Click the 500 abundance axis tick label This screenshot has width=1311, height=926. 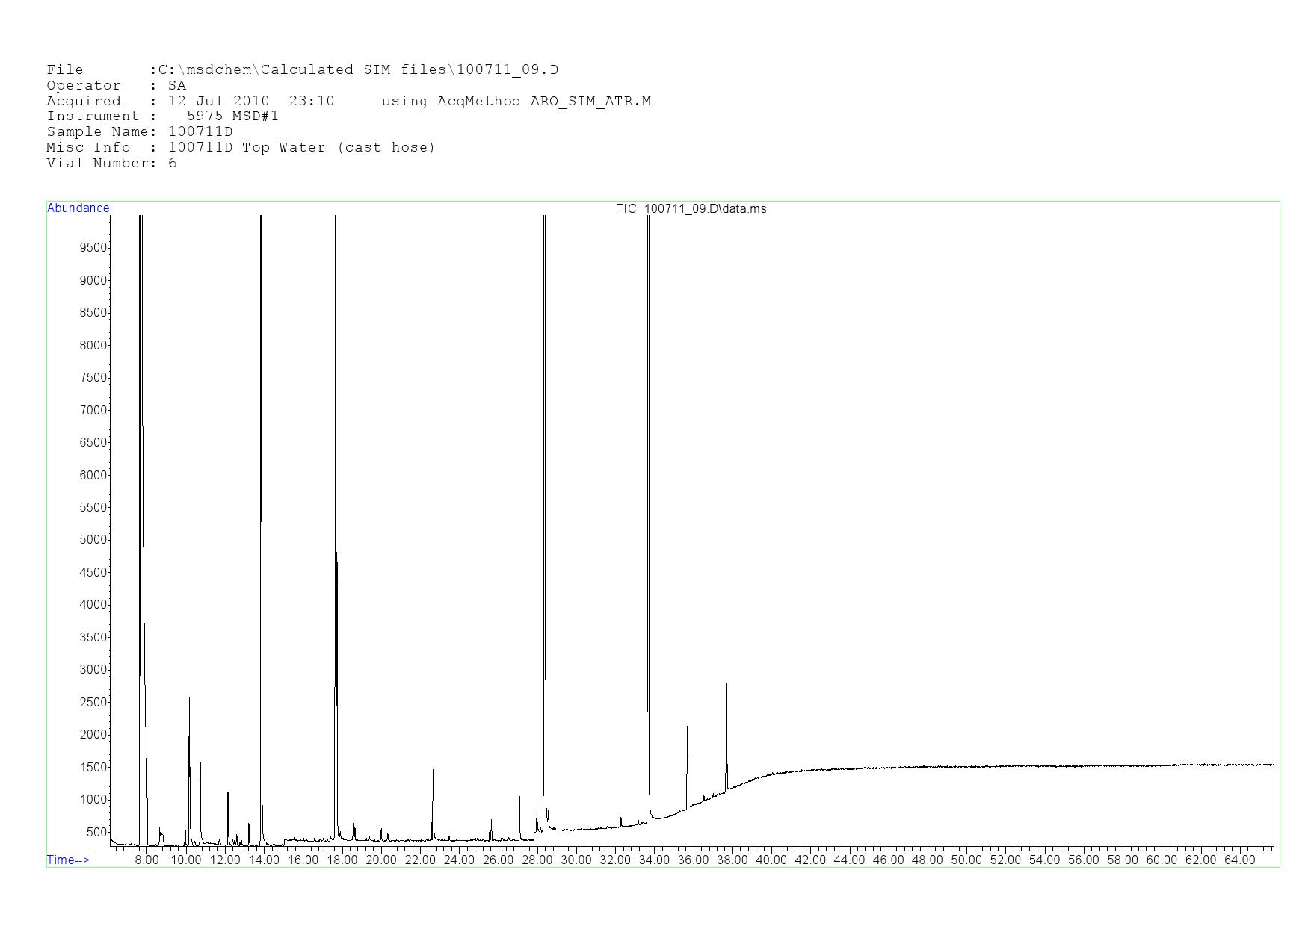(96, 832)
